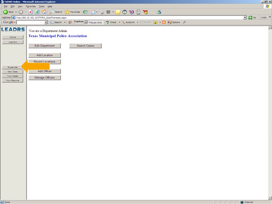The image size is (272, 204).
Task: Expand the spelling Check dropdown arrow
Action: (119, 22)
